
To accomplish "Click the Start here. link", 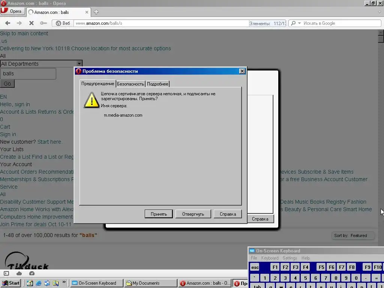I will pyautogui.click(x=50, y=142).
